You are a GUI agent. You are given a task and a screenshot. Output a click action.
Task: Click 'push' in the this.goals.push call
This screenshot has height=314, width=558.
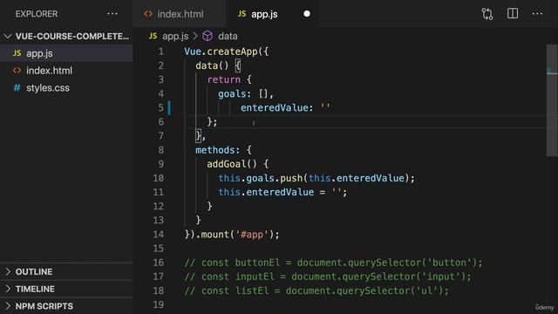[x=291, y=178]
